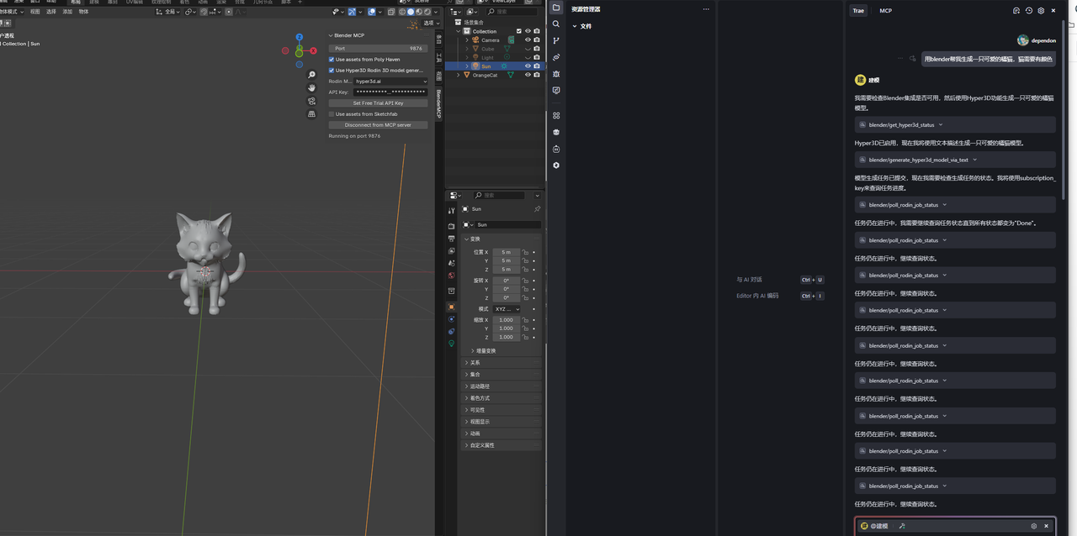Disable Use assets from Poly Haven
The width and height of the screenshot is (1077, 536).
click(332, 60)
